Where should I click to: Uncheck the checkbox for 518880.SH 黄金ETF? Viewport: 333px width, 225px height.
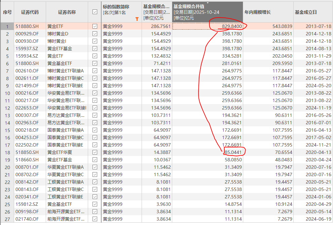[95, 26]
